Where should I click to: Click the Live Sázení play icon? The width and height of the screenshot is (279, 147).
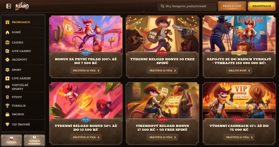pos(7,78)
